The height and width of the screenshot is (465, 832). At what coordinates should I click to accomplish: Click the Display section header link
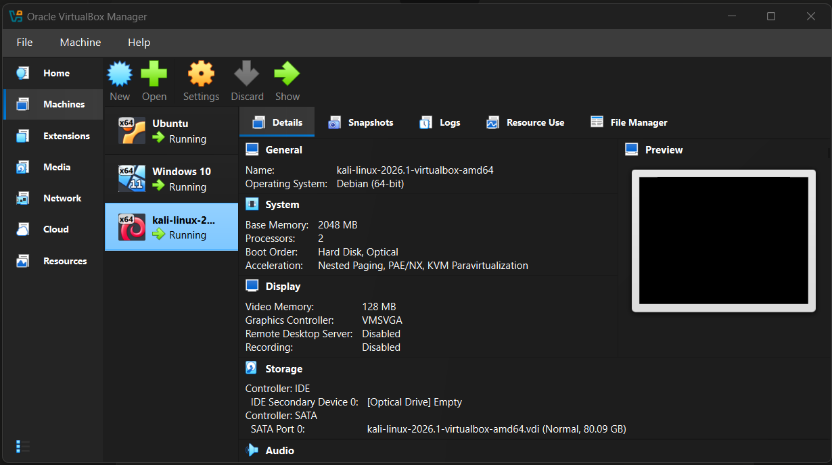pos(283,286)
